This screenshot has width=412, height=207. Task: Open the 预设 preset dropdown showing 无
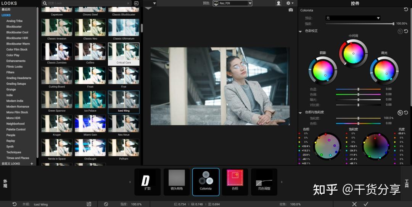353,18
